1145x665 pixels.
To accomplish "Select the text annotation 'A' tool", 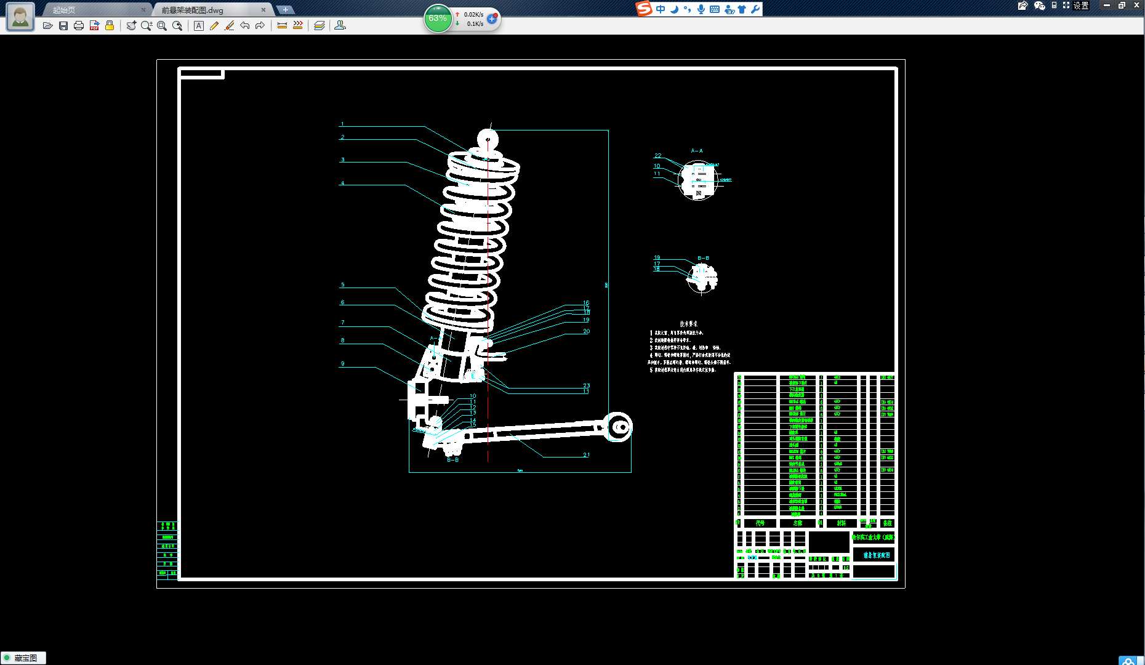I will (199, 25).
